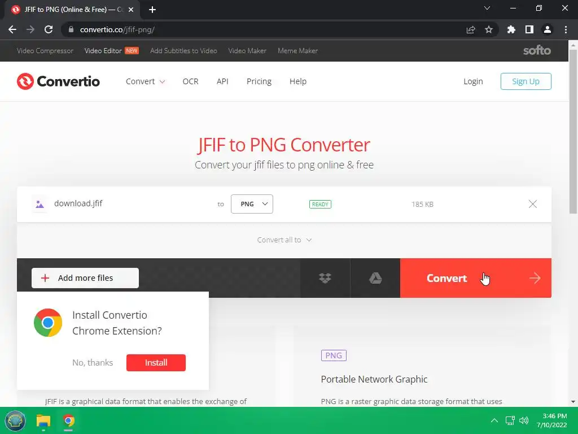Open the API page

(222, 81)
